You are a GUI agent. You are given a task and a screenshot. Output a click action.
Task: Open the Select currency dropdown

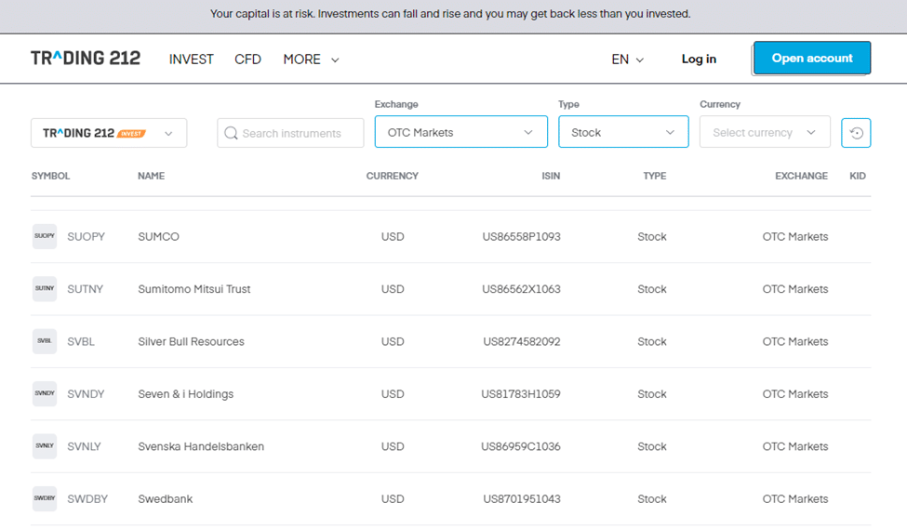[765, 132]
